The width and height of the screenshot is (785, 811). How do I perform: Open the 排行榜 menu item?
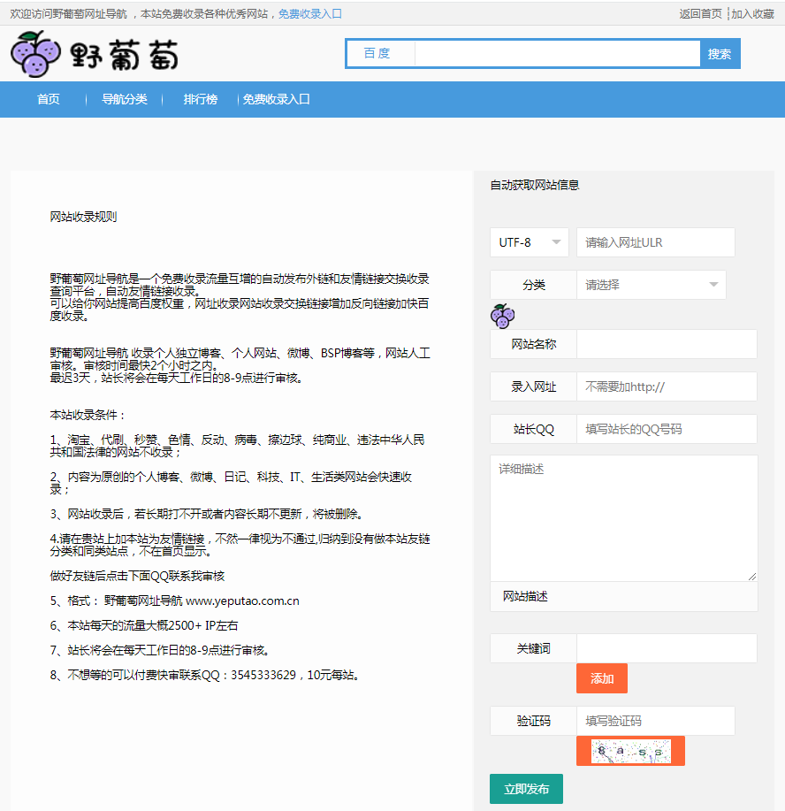click(x=201, y=100)
